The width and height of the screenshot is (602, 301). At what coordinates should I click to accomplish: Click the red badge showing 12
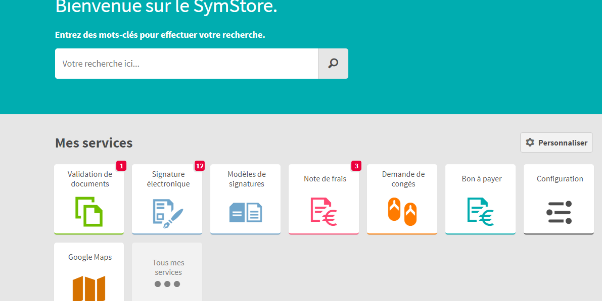pos(200,166)
